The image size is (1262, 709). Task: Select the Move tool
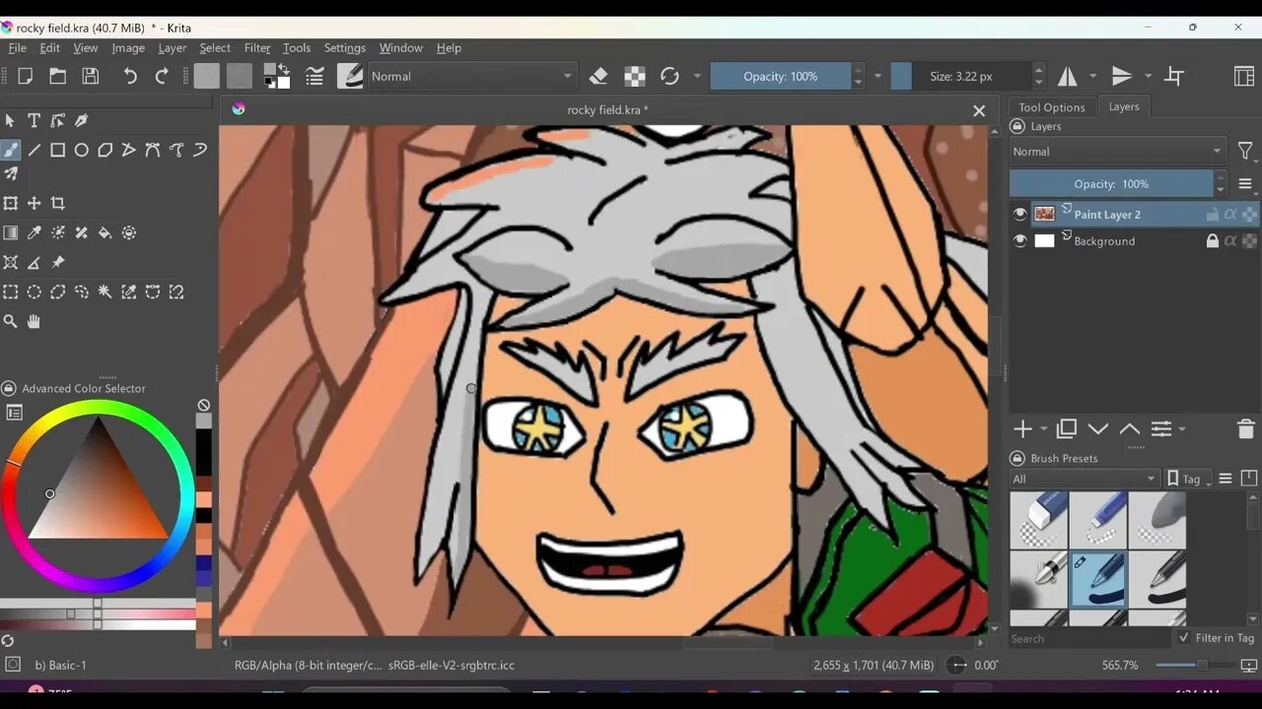35,203
